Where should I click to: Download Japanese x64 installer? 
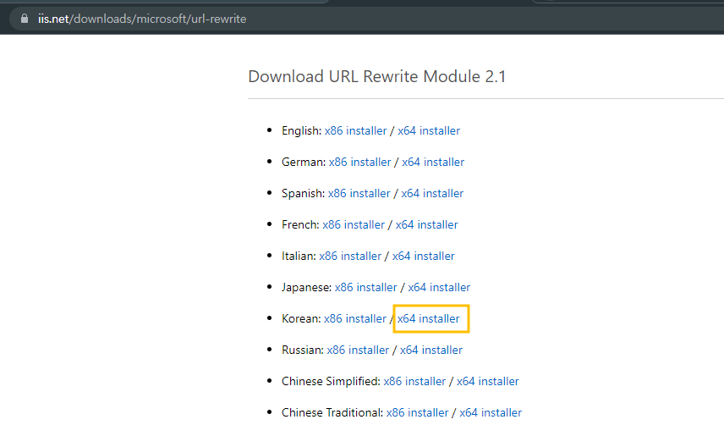[439, 288]
